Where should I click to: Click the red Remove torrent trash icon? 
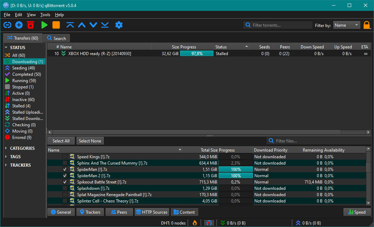(31, 25)
